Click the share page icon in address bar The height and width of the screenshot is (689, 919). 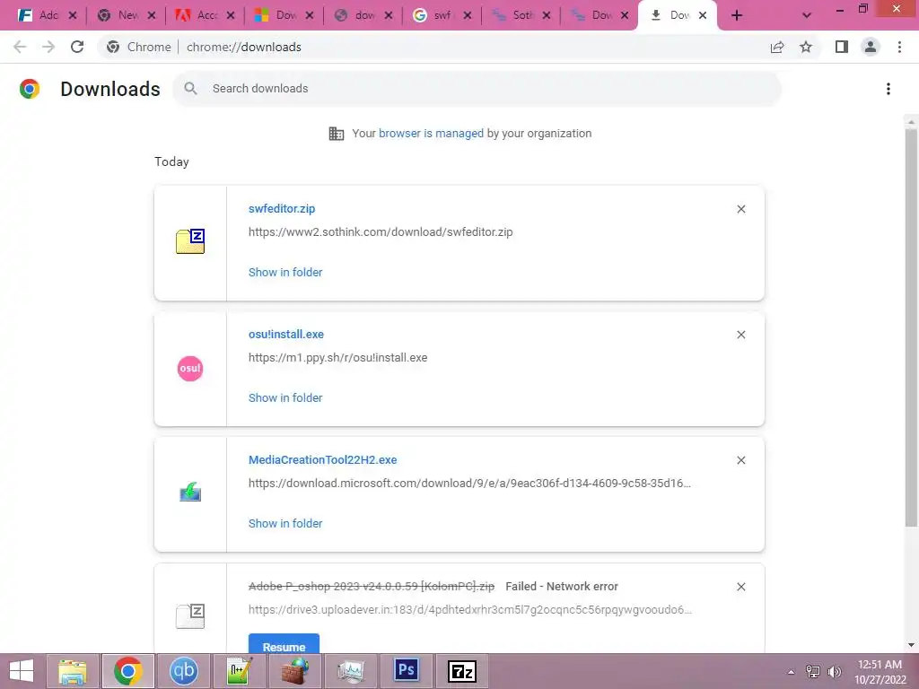point(777,47)
